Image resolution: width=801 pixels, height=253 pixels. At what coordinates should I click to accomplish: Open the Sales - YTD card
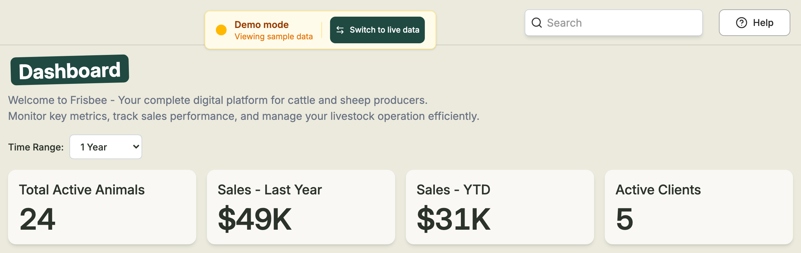[x=500, y=207]
